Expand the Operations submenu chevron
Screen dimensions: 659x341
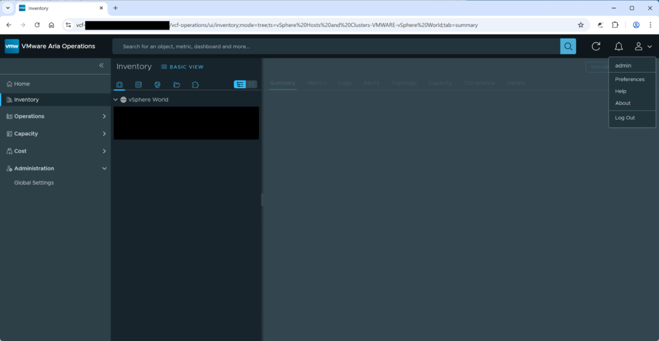(104, 116)
